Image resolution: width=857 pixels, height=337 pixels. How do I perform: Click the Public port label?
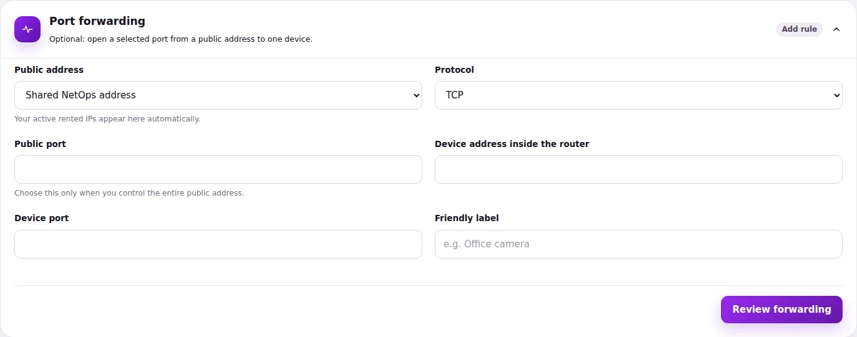point(40,144)
